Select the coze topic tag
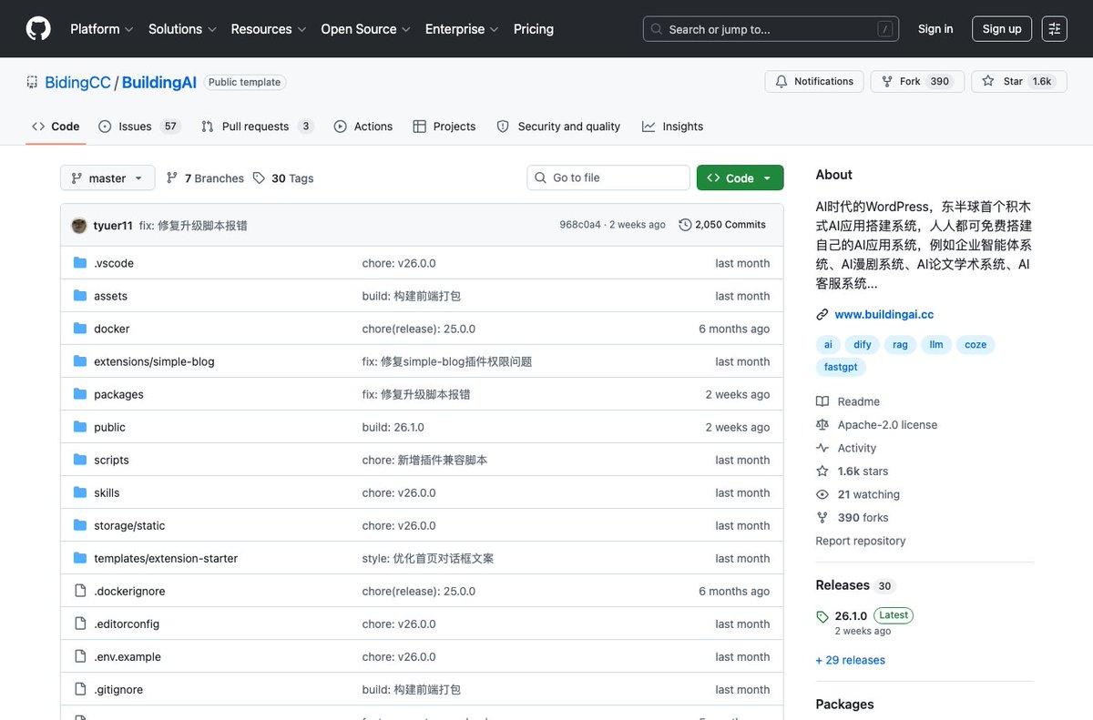 point(976,345)
